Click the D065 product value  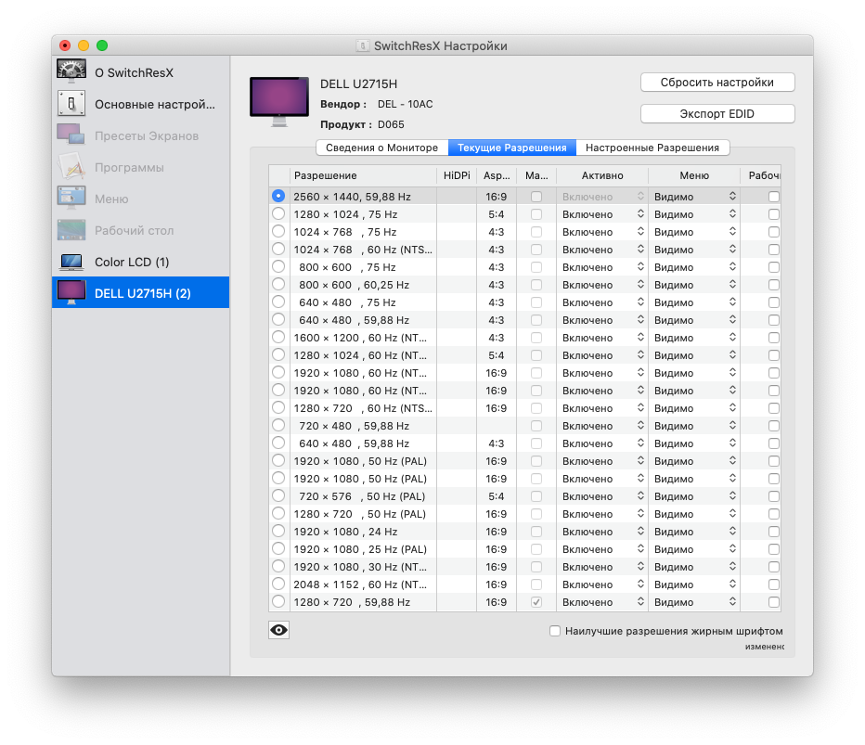tap(391, 124)
